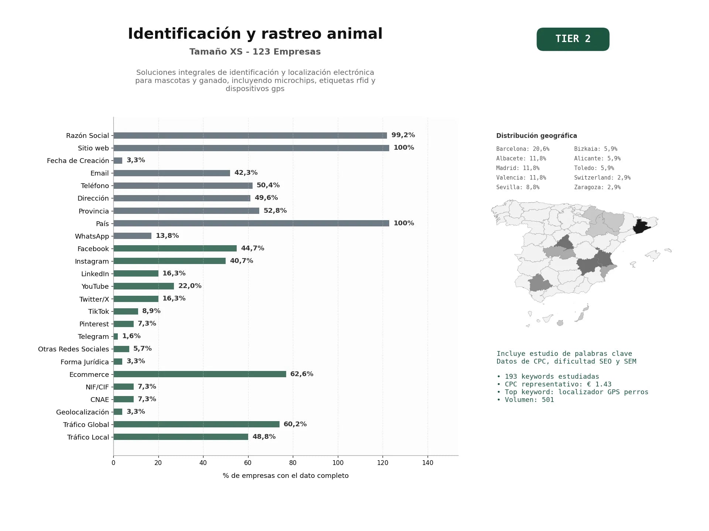
Task: Click 'Switzerland: 2,9%' entry
Action: pos(602,178)
